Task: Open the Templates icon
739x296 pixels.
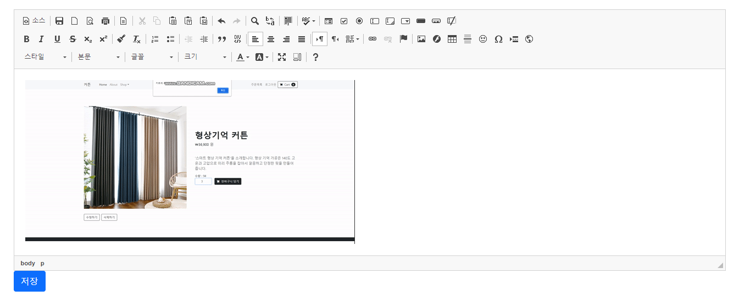Action: click(x=124, y=21)
